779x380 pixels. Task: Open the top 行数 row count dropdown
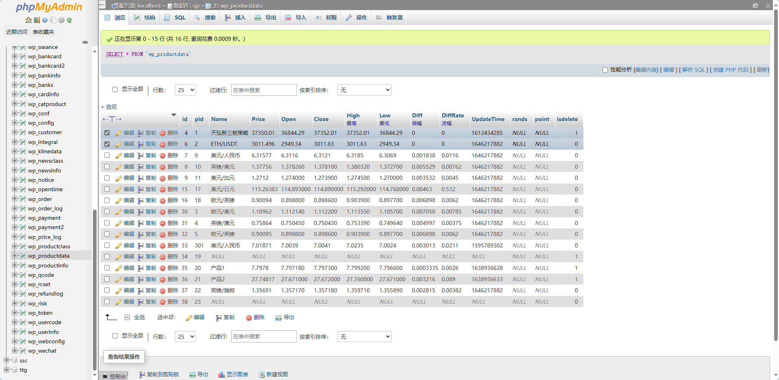185,90
